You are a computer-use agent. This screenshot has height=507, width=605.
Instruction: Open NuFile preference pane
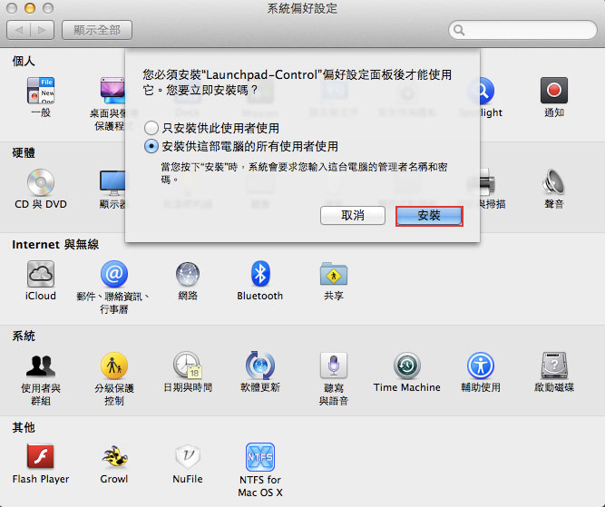[x=188, y=457]
